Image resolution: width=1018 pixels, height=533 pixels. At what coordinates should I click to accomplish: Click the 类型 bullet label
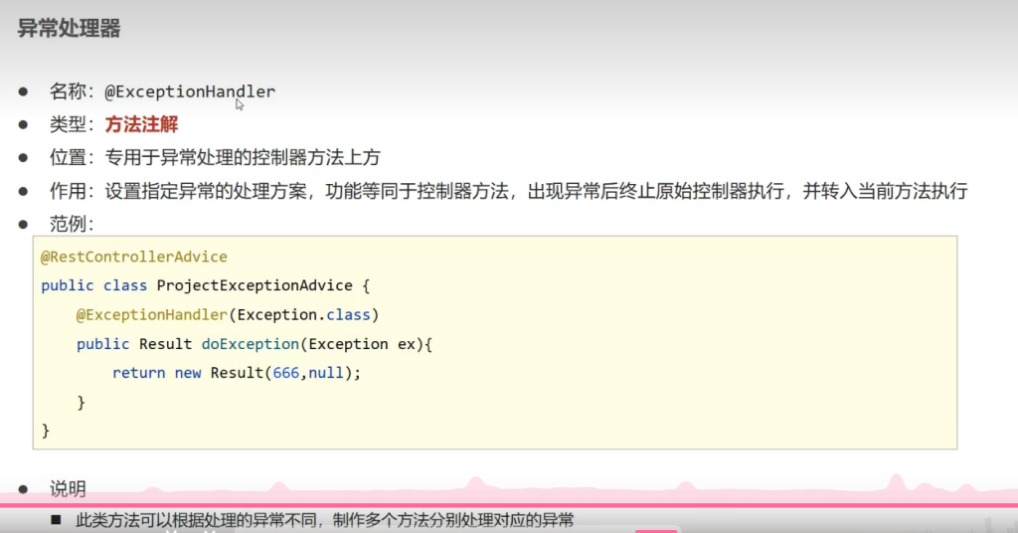point(68,124)
